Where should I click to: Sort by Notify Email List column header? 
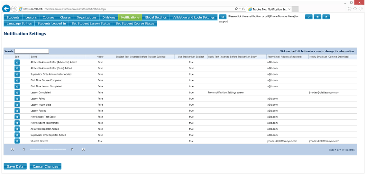click(332, 57)
